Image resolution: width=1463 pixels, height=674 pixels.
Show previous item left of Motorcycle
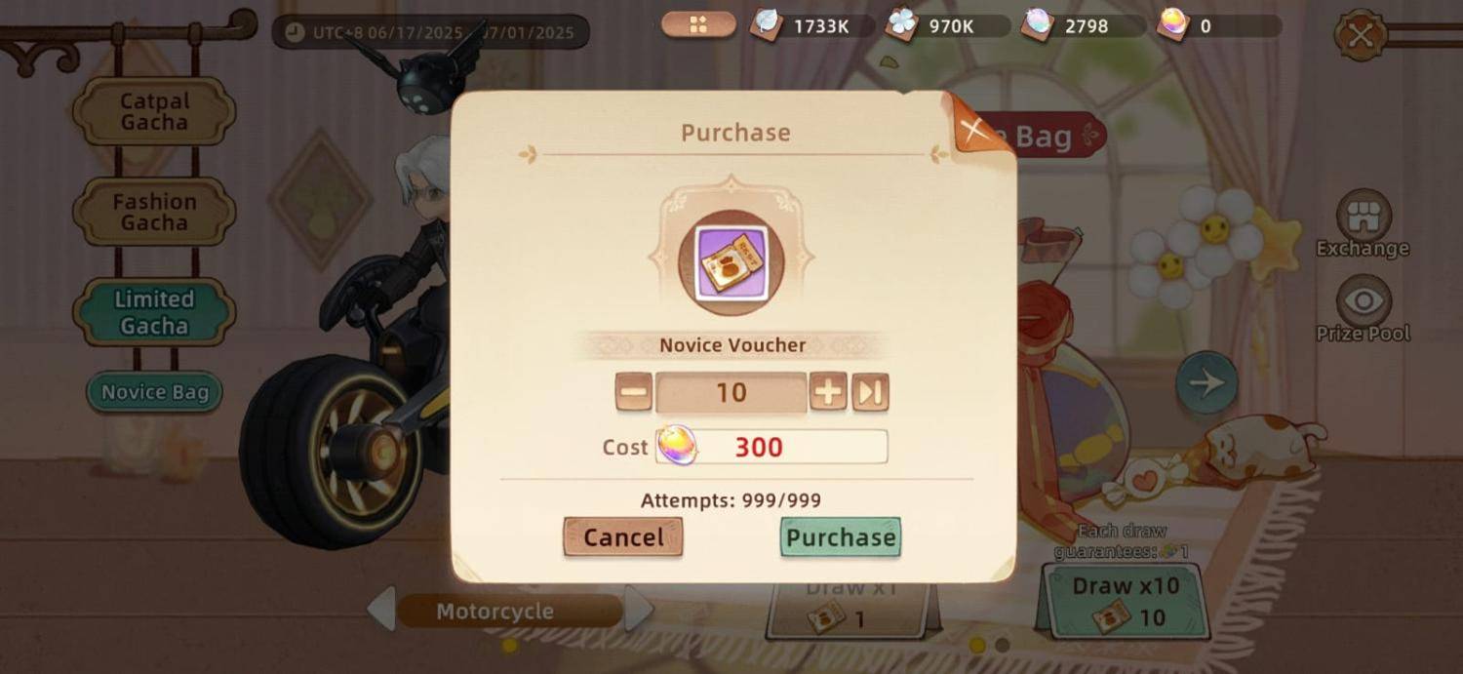coord(380,611)
